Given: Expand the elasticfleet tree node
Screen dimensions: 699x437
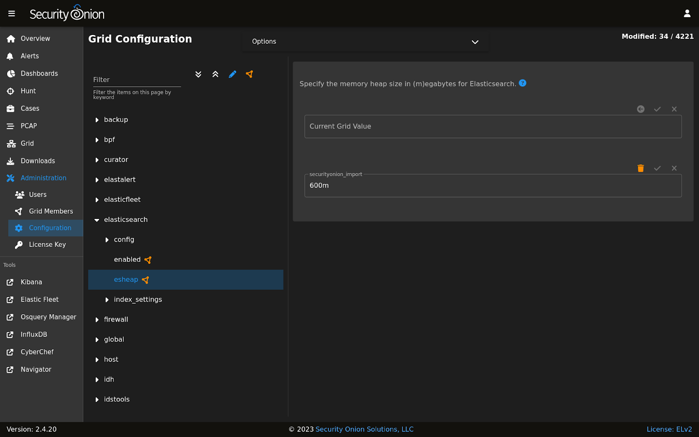Looking at the screenshot, I should click(97, 200).
